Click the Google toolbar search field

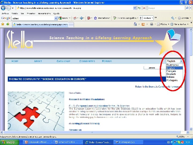(33, 18)
